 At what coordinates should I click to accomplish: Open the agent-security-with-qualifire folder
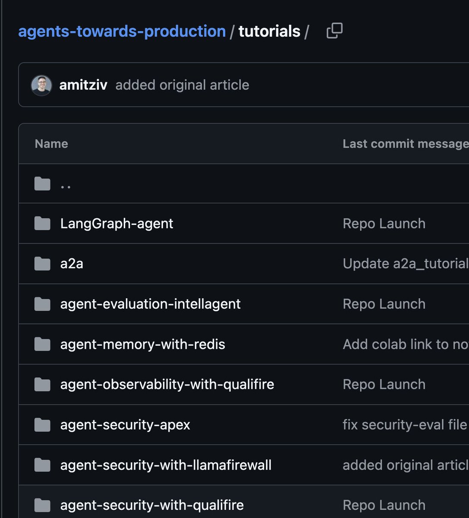152,505
